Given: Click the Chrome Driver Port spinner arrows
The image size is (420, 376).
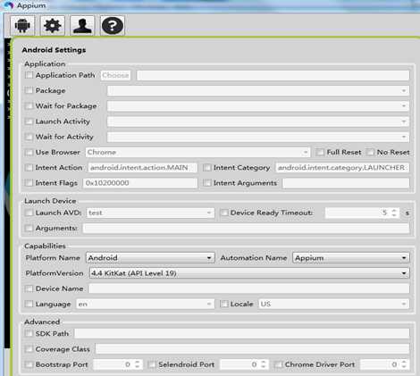Looking at the screenshot, I should coord(404,364).
